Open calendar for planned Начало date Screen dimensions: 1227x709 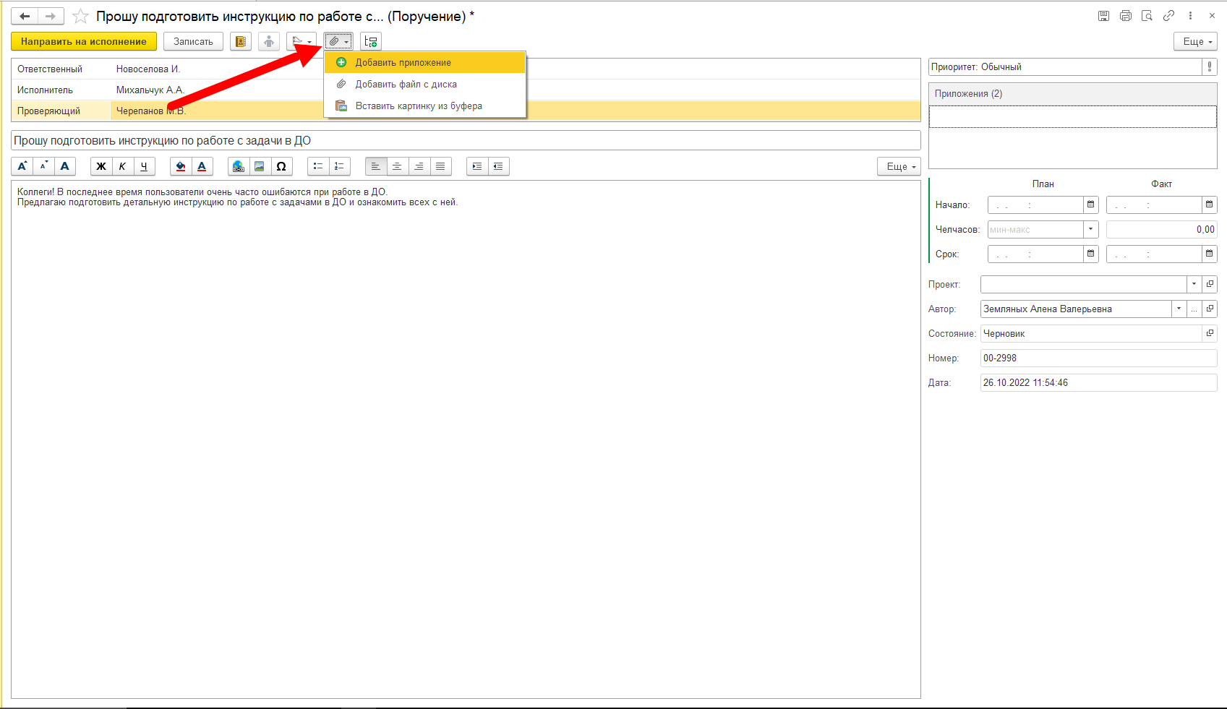coord(1090,205)
